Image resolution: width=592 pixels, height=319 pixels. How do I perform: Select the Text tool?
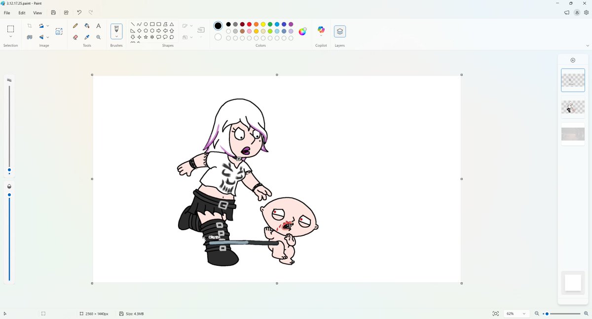pos(98,26)
